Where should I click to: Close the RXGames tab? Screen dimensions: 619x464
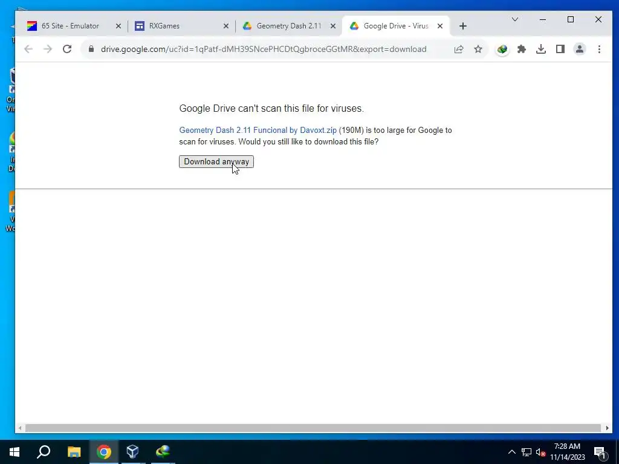226,26
